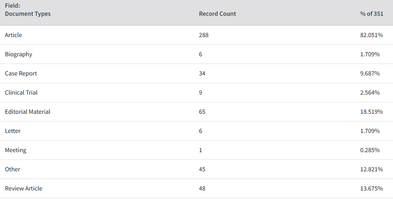
Task: Click the 82.051% percentage value
Action: pyautogui.click(x=371, y=35)
